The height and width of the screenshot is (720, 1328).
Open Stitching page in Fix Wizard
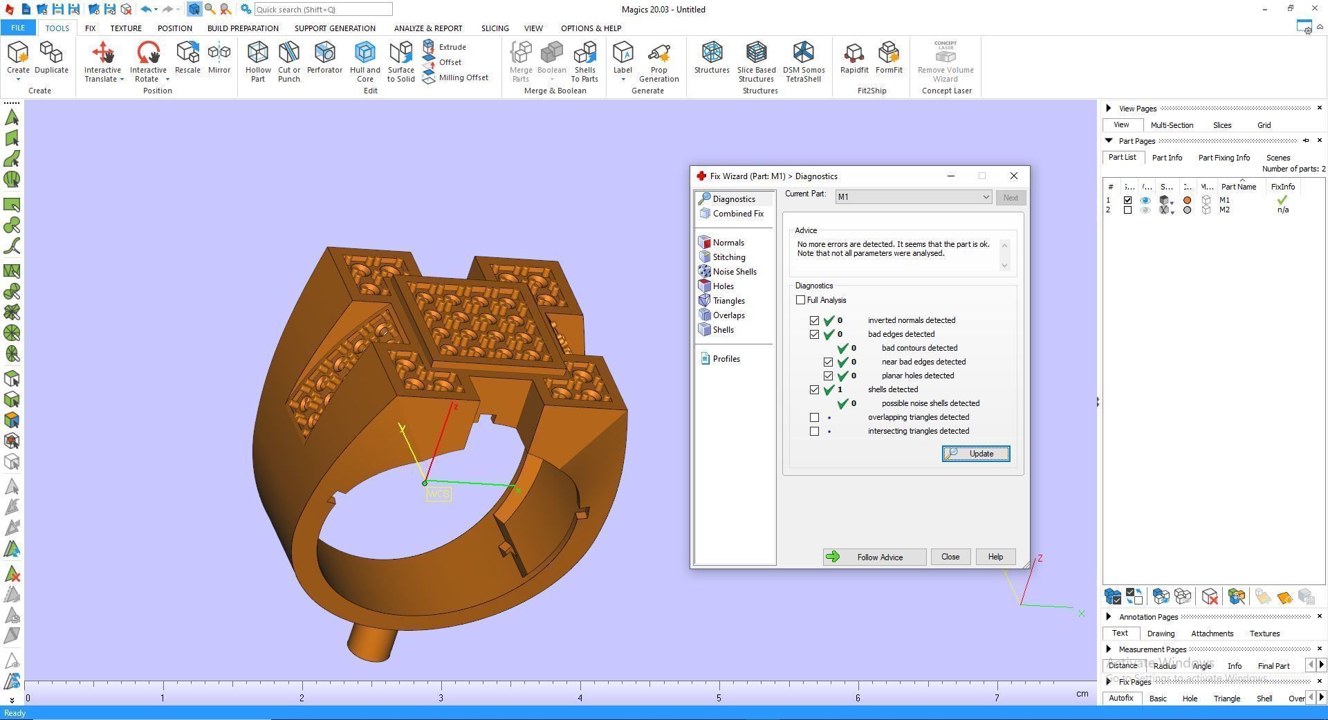(x=722, y=257)
